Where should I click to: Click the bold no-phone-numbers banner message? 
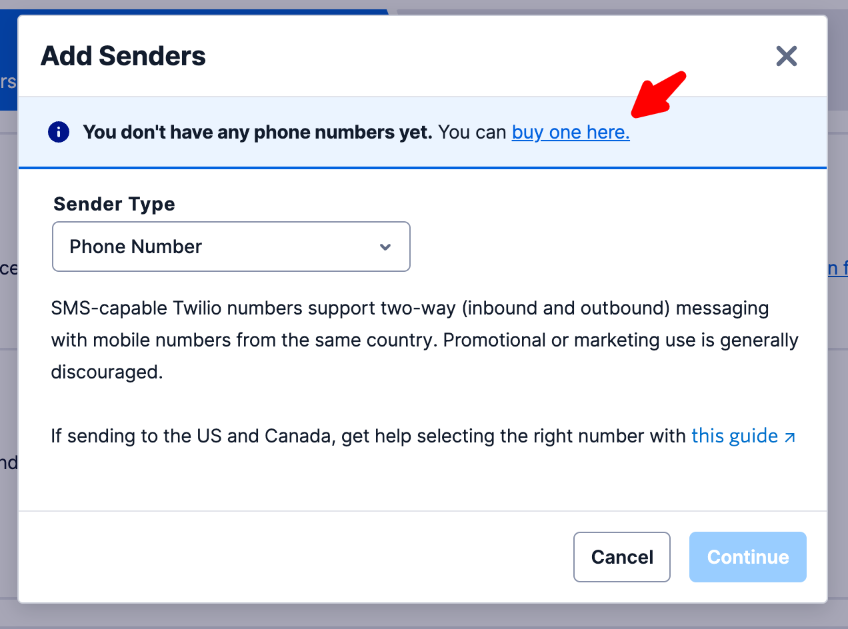[257, 133]
